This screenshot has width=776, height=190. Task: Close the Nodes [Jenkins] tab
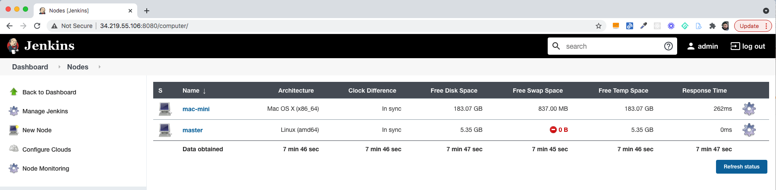130,11
